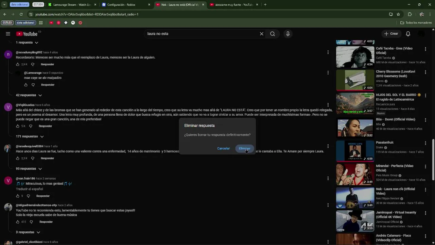
Task: Like the comment by @MiguelHernándezRamos-s9p
Action: [x=18, y=222]
